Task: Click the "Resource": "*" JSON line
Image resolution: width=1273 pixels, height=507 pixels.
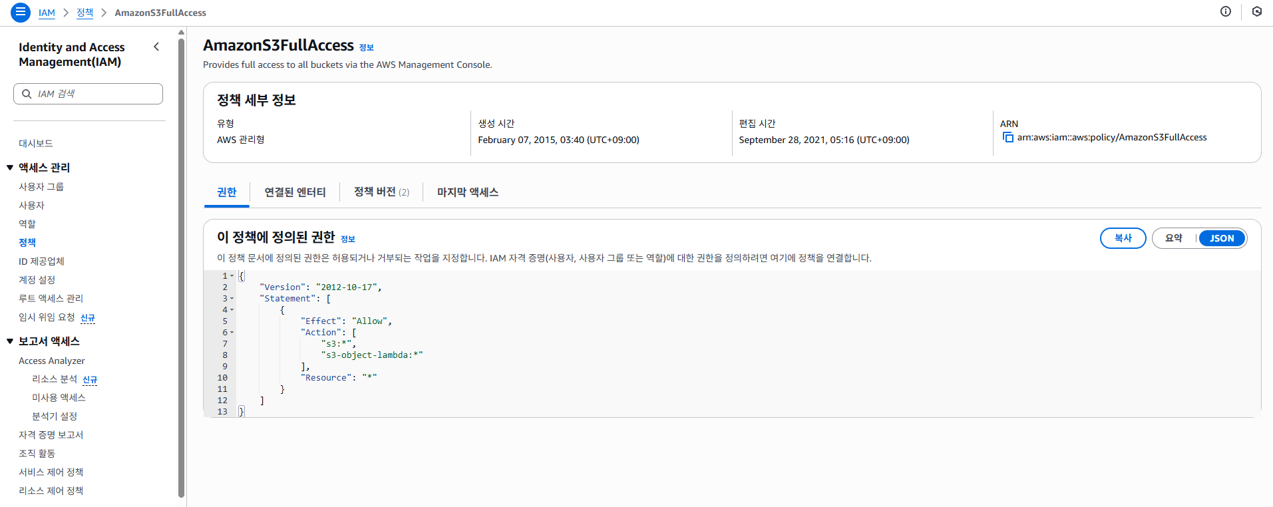Action: pyautogui.click(x=339, y=378)
